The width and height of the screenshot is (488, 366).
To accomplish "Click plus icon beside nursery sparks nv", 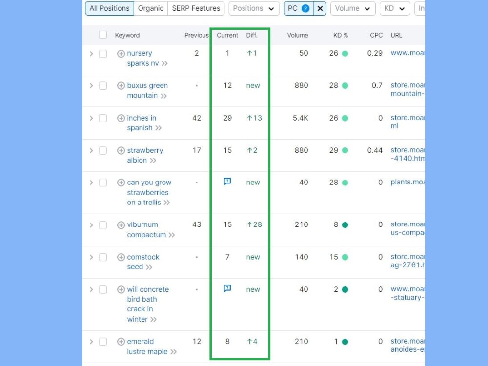I will (x=121, y=54).
